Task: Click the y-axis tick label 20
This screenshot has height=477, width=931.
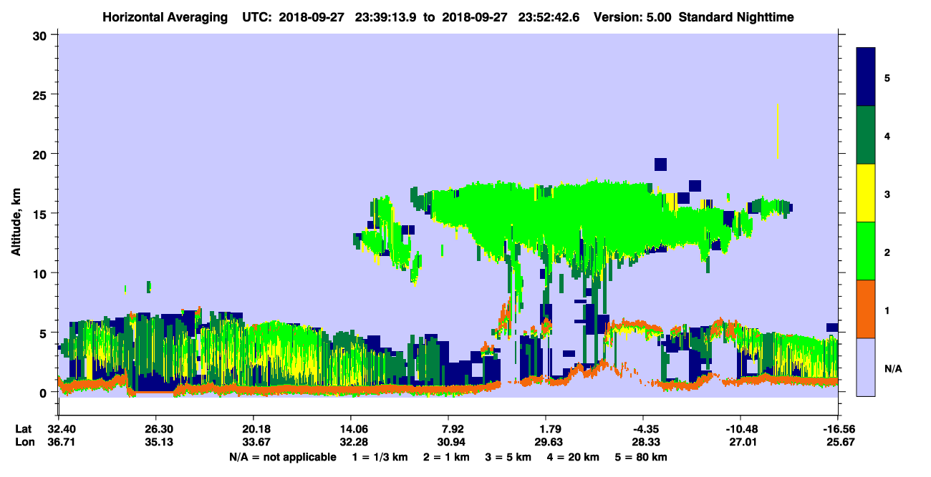Action: (x=42, y=154)
